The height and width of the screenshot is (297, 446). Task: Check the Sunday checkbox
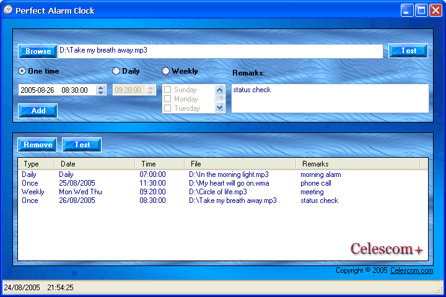tap(167, 90)
